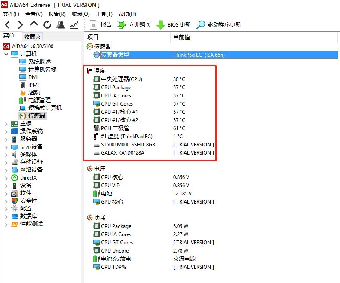The width and height of the screenshot is (340, 283).
Task: Click the 网络设备 network icon
Action: pos(15,170)
